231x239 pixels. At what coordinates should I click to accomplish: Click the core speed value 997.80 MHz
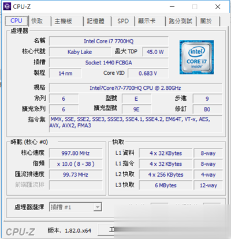[76, 153]
